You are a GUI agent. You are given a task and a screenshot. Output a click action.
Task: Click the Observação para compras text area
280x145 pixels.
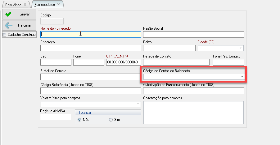click(193, 112)
